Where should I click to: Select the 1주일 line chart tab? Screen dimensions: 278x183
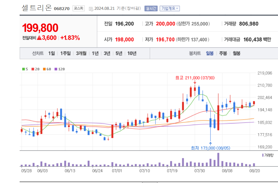pyautogui.click(x=65, y=53)
